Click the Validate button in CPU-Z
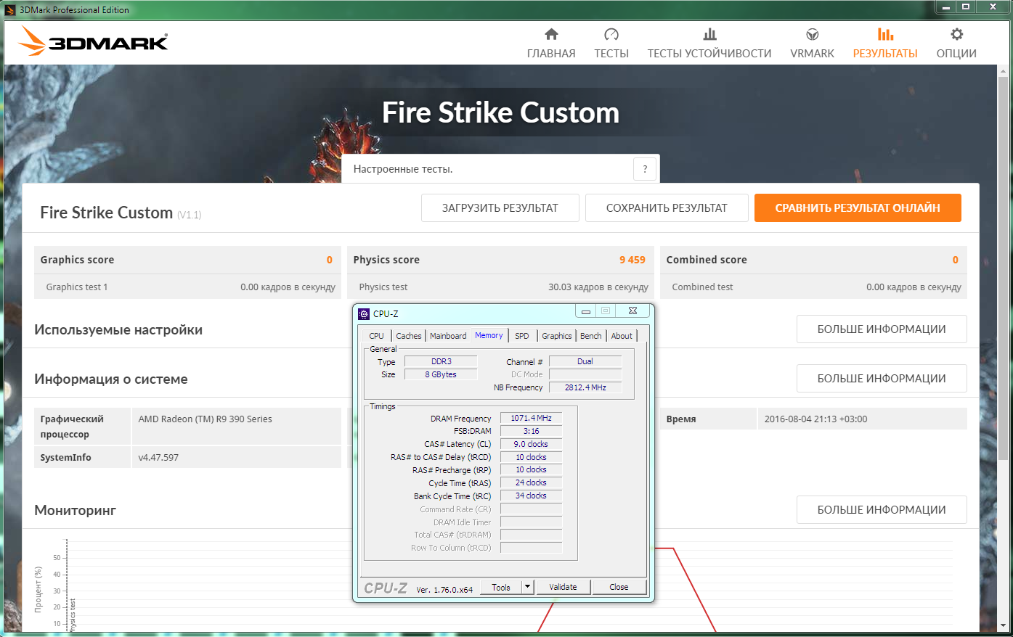 coord(563,588)
